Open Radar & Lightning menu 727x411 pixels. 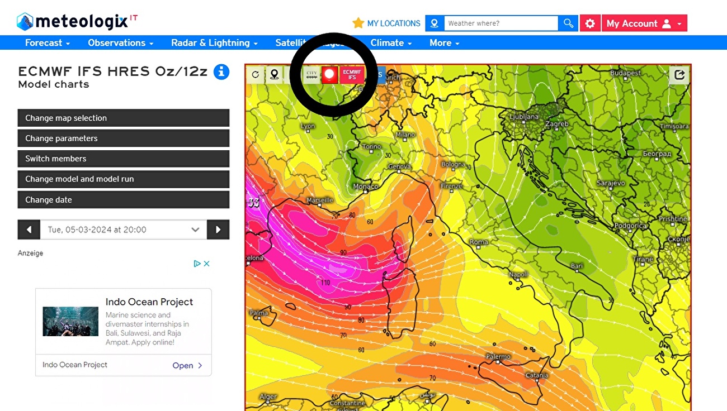tap(214, 42)
